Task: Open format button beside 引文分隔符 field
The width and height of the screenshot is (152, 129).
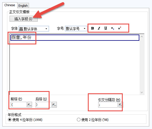Action: 121,105
